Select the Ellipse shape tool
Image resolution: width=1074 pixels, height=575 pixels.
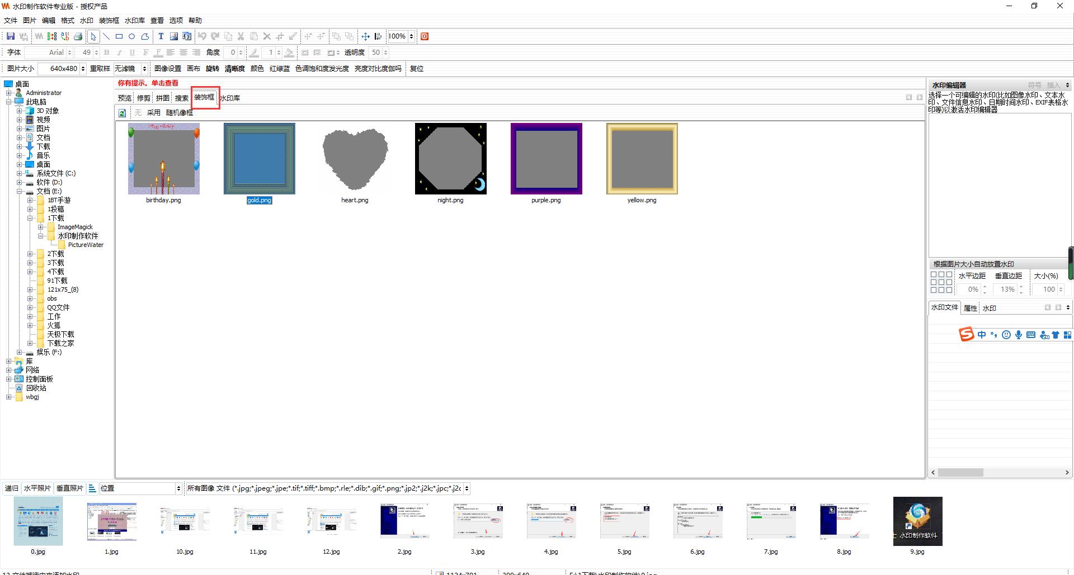tap(132, 36)
